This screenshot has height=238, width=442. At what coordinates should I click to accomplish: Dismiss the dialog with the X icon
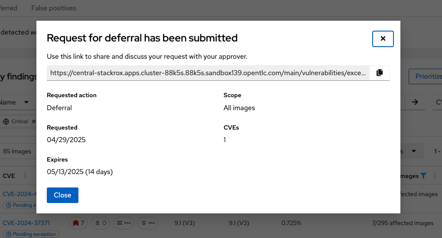coord(383,39)
